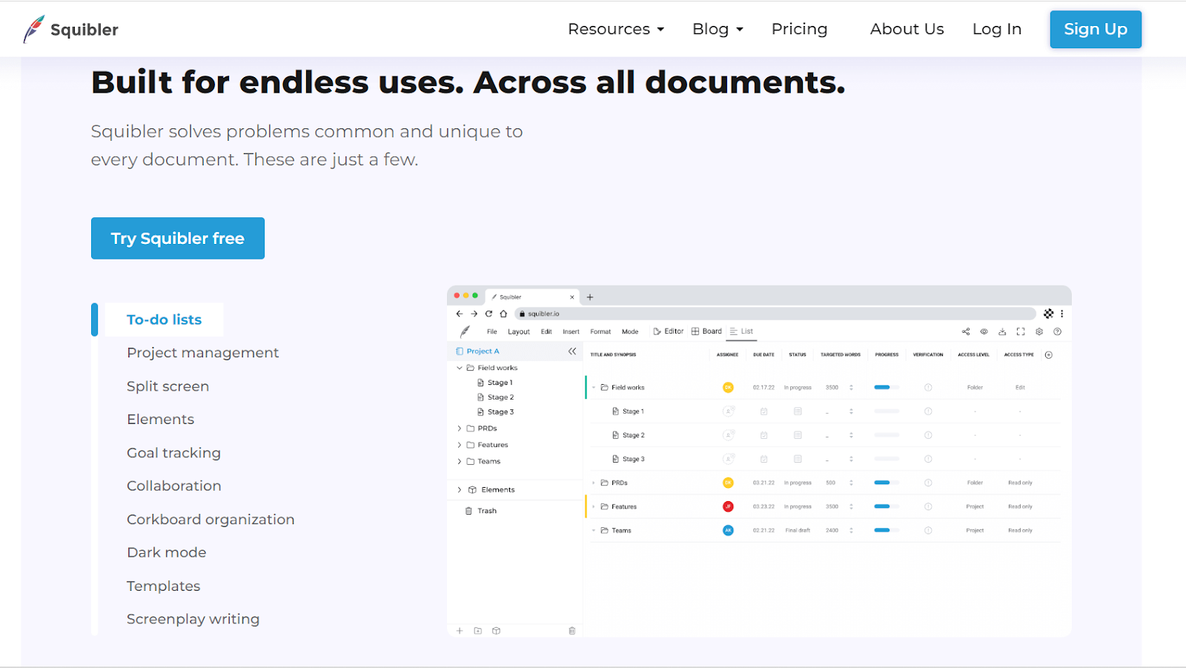Open the Edit menu in Squibler app

point(546,331)
